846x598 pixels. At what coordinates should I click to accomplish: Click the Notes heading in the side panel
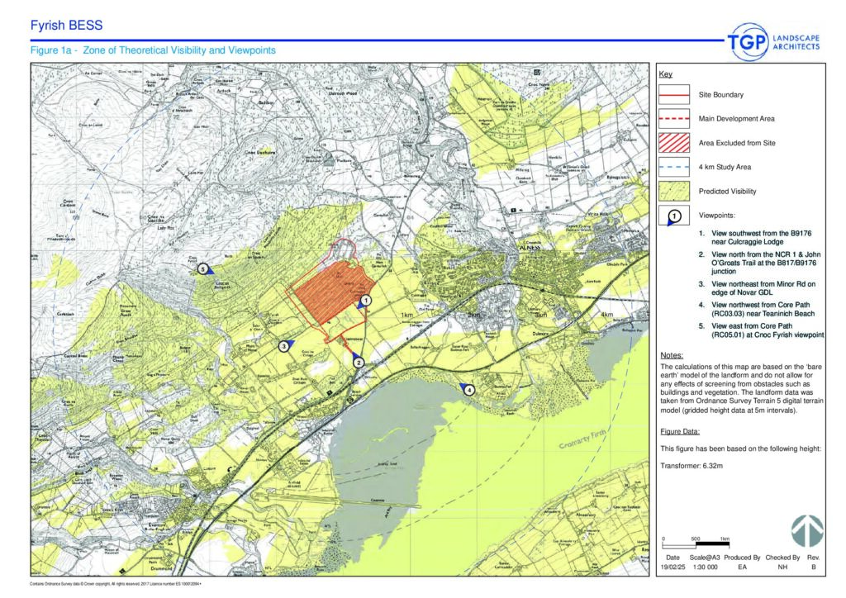coord(672,355)
